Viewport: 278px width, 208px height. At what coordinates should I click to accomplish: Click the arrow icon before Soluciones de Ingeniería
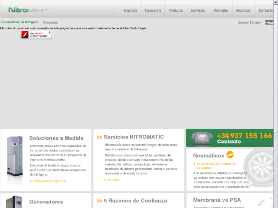[30, 181]
